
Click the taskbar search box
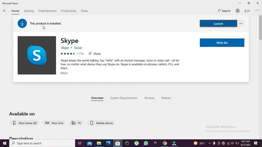coord(42,143)
